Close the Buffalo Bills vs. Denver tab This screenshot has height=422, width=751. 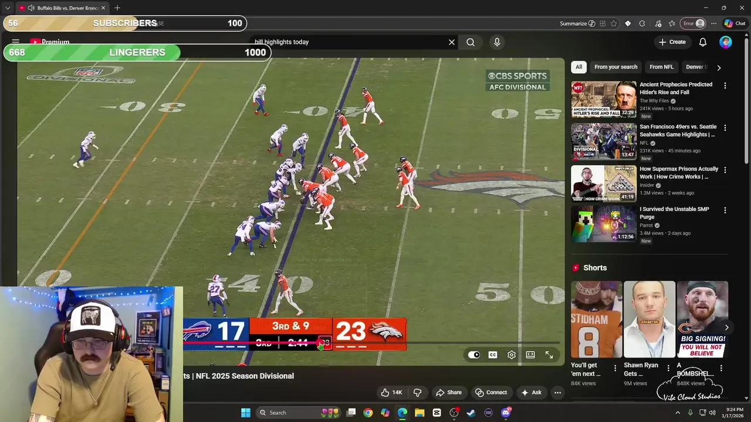pyautogui.click(x=103, y=8)
